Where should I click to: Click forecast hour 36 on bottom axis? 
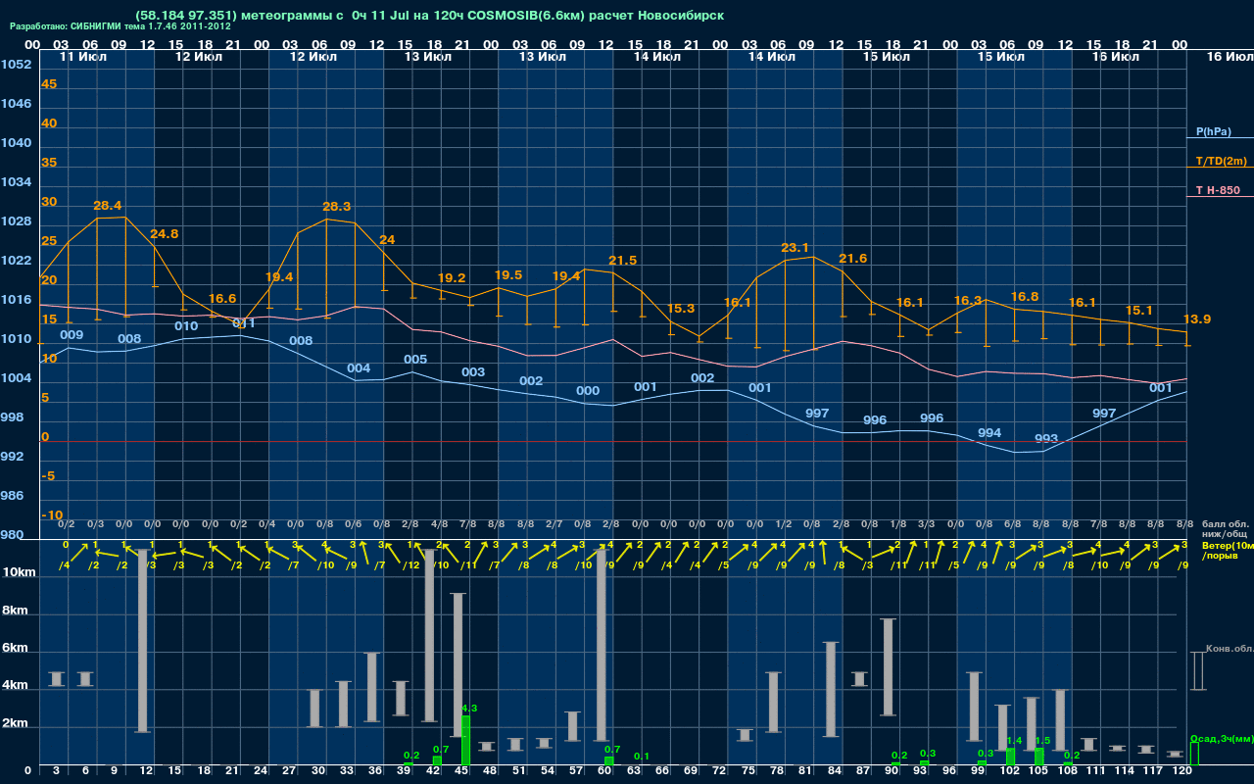coord(375,771)
